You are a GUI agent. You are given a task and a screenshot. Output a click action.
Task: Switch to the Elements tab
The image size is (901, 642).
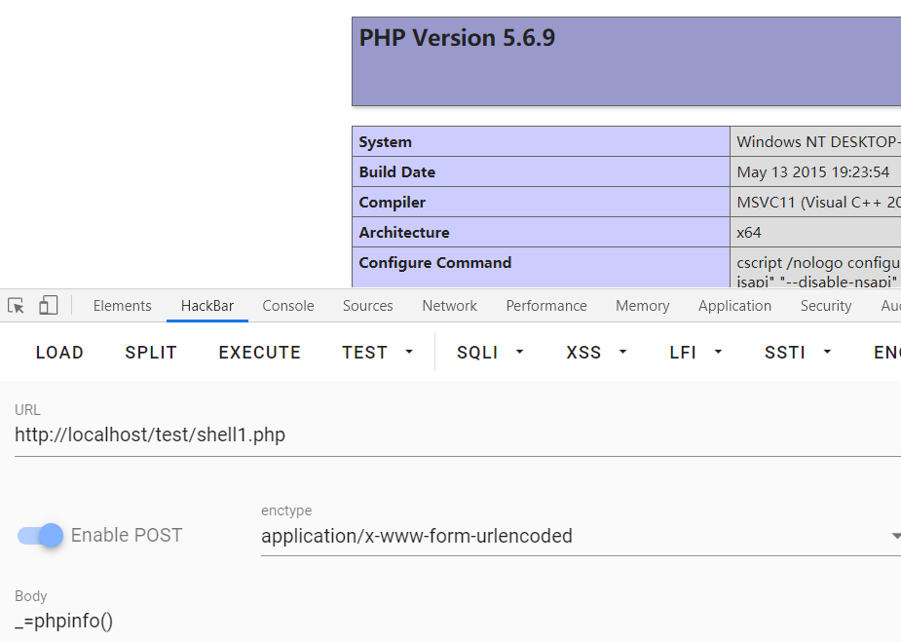tap(123, 306)
